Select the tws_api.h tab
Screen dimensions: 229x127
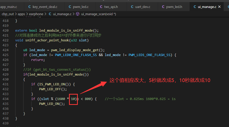point(109,7)
